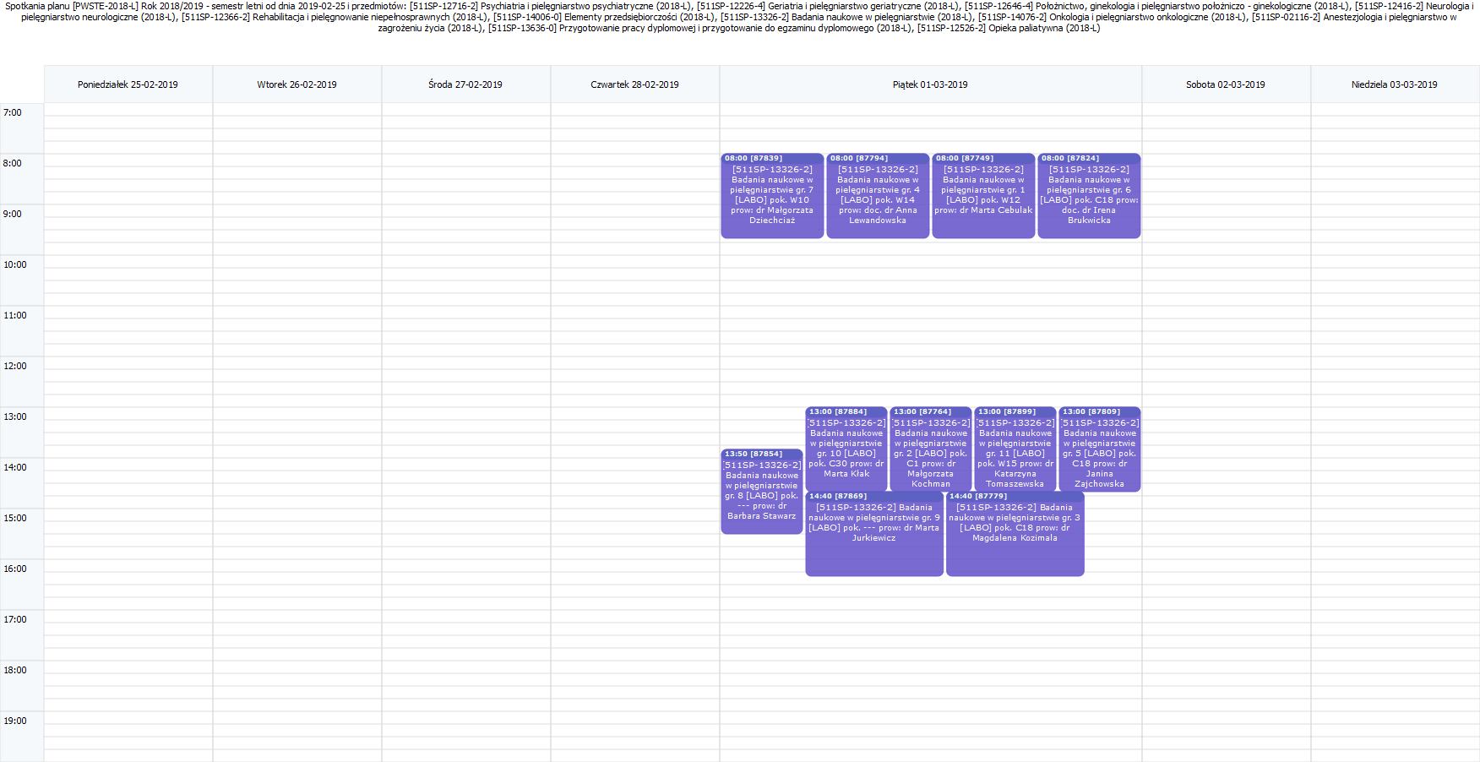This screenshot has height=762, width=1480.
Task: Open the 08:00 group 1 event with dr Marta Cebulak
Action: 983,196
